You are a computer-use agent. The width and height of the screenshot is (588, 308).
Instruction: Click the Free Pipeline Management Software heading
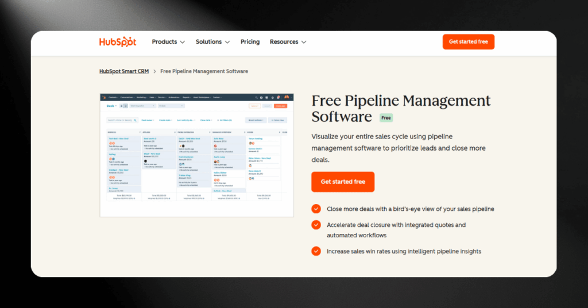(x=401, y=109)
